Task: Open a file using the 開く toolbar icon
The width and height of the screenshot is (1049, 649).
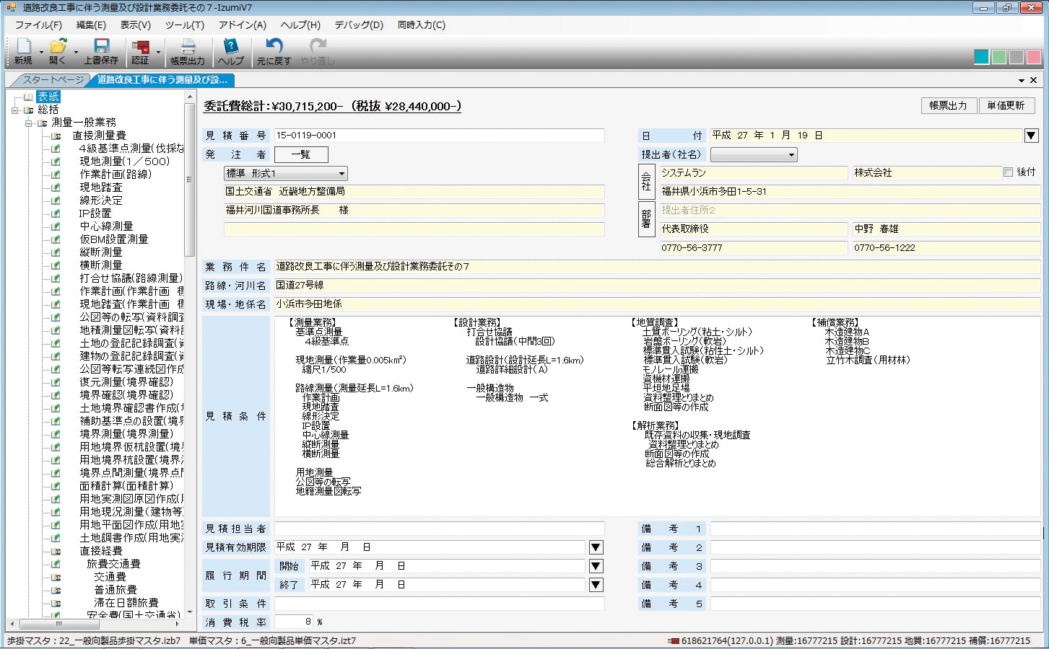Action: (x=56, y=52)
